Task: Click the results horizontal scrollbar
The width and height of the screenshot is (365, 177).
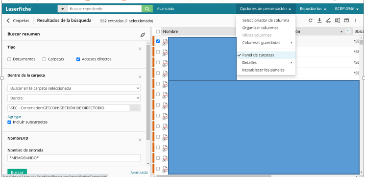Action: pos(214,176)
